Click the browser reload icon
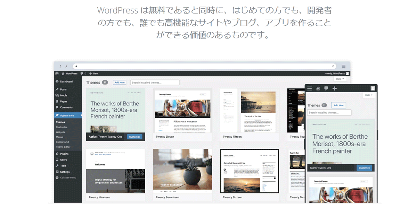The image size is (417, 208). [333, 66]
